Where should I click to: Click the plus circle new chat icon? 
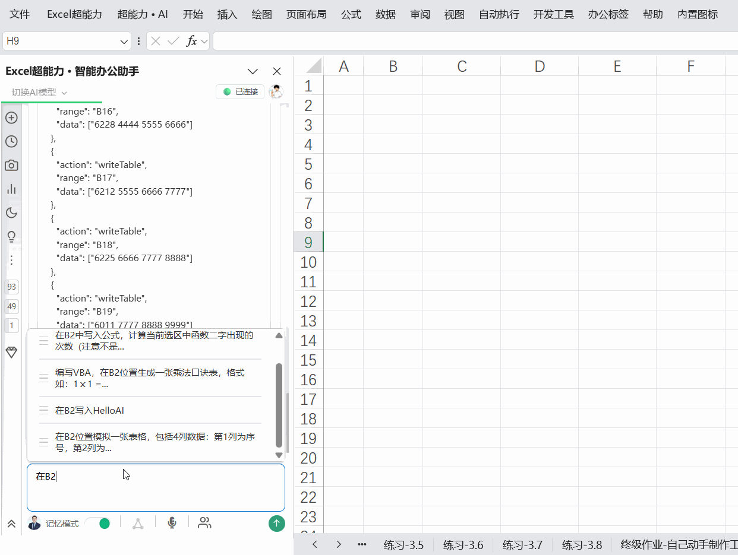11,118
